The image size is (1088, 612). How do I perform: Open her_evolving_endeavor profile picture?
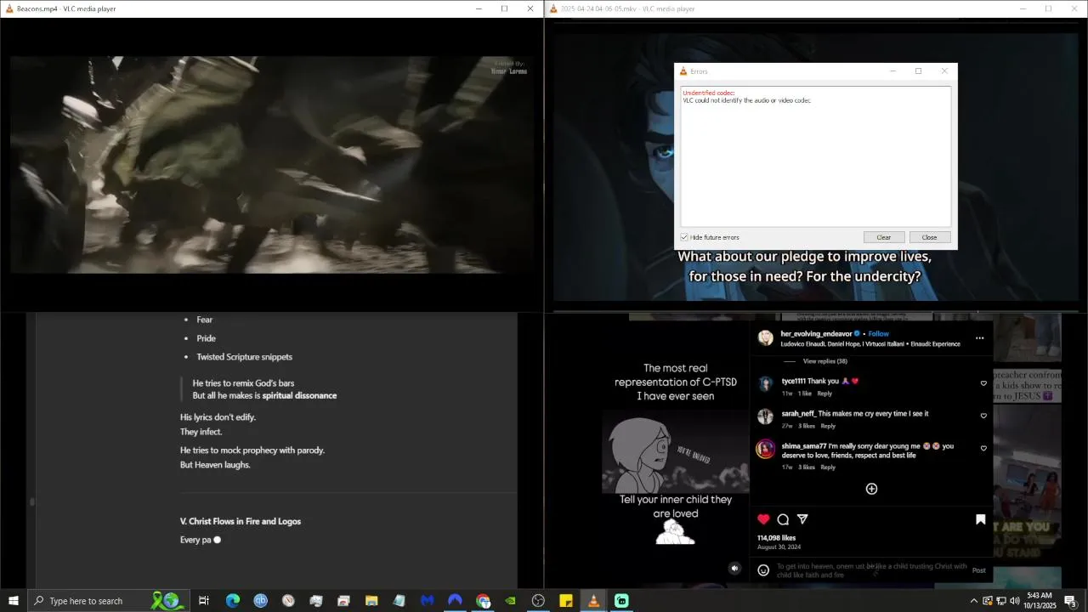pos(766,338)
